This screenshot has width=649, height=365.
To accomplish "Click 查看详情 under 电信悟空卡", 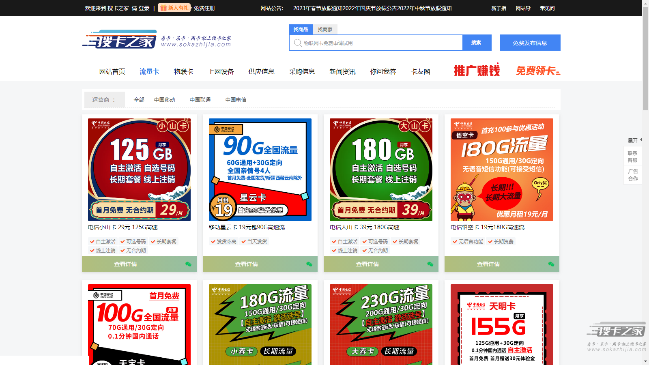I will tap(488, 264).
